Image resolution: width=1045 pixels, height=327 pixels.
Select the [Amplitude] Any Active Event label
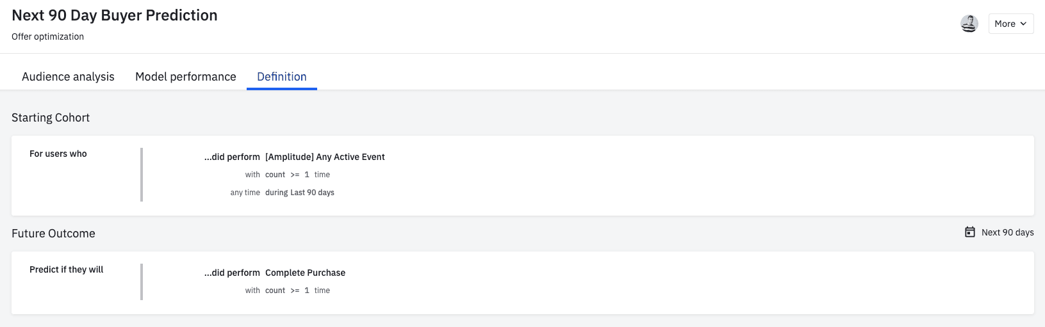(325, 157)
